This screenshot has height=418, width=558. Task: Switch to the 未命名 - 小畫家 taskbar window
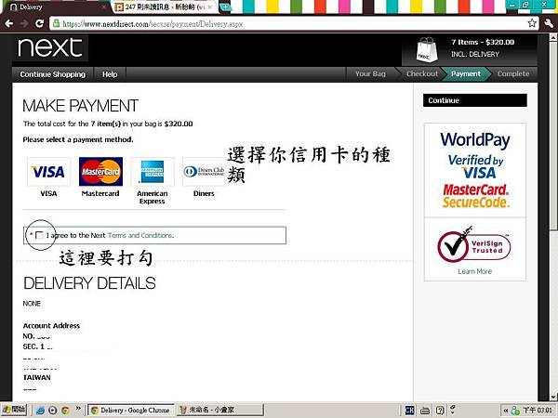pos(219,411)
